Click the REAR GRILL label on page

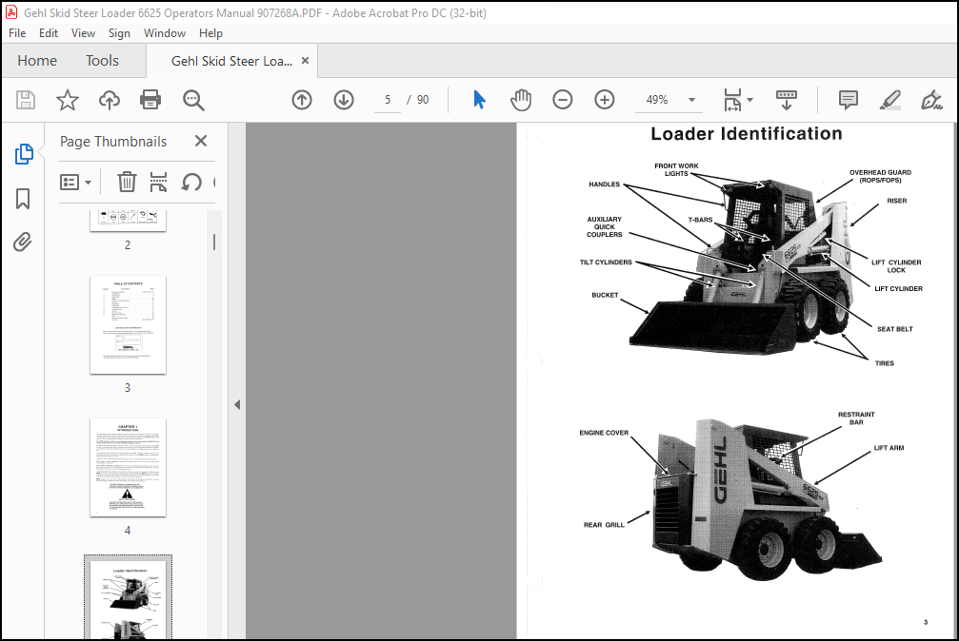[x=604, y=525]
